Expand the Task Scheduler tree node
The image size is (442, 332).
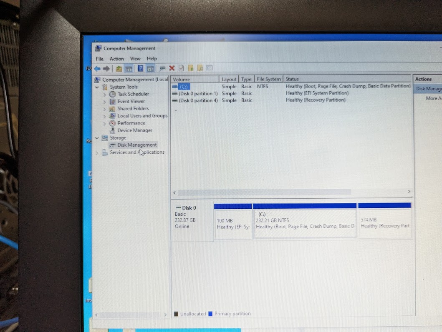coord(104,94)
